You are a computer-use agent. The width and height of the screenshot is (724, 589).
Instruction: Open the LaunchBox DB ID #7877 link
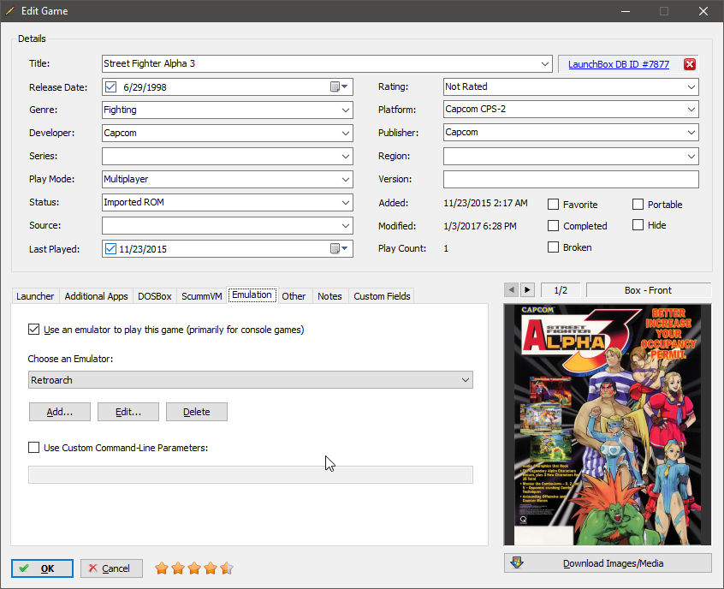[x=618, y=64]
